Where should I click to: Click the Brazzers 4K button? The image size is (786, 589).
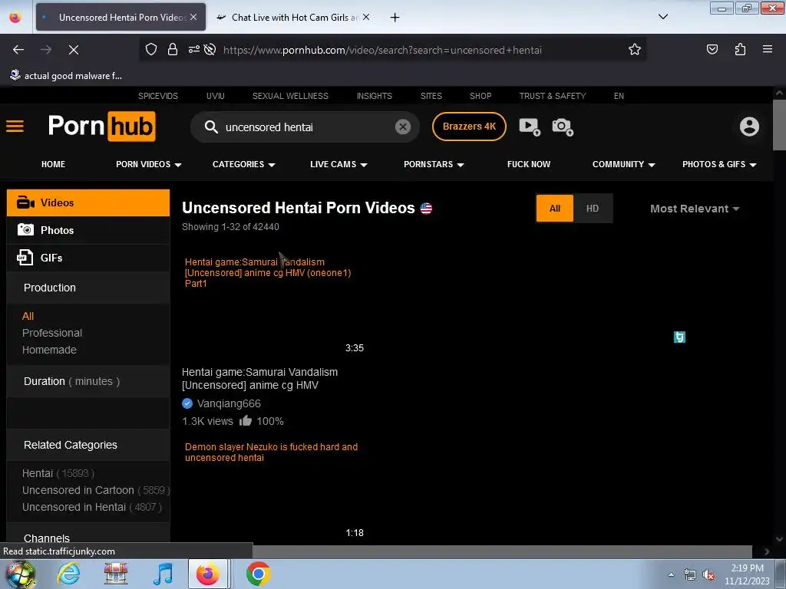click(469, 127)
